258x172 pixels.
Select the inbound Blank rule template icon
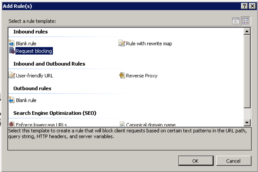(x=12, y=43)
